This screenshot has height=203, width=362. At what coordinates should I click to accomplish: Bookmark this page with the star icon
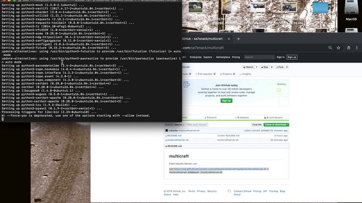[338, 47]
